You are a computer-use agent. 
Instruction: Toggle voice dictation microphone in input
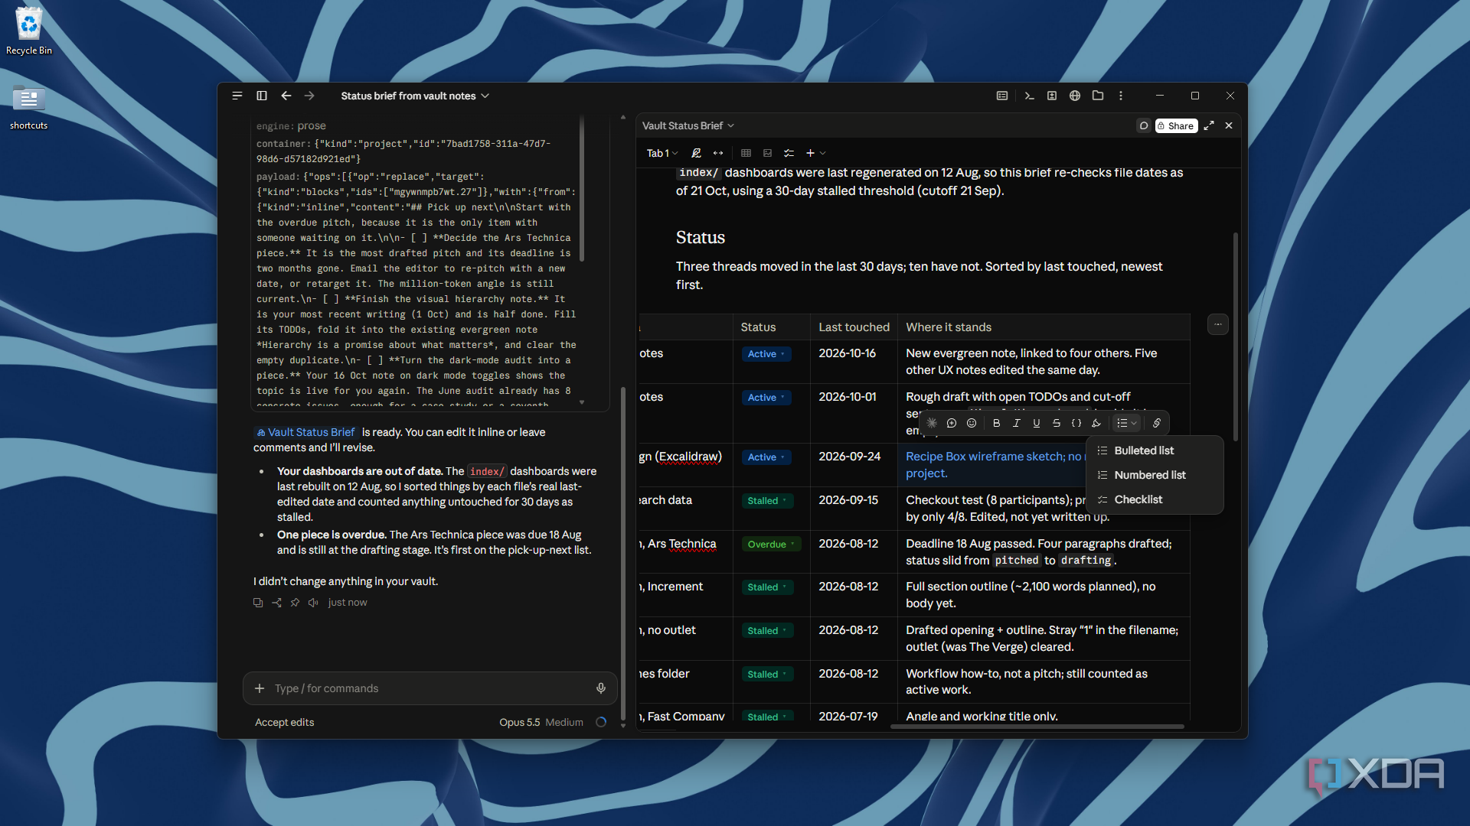click(x=601, y=688)
